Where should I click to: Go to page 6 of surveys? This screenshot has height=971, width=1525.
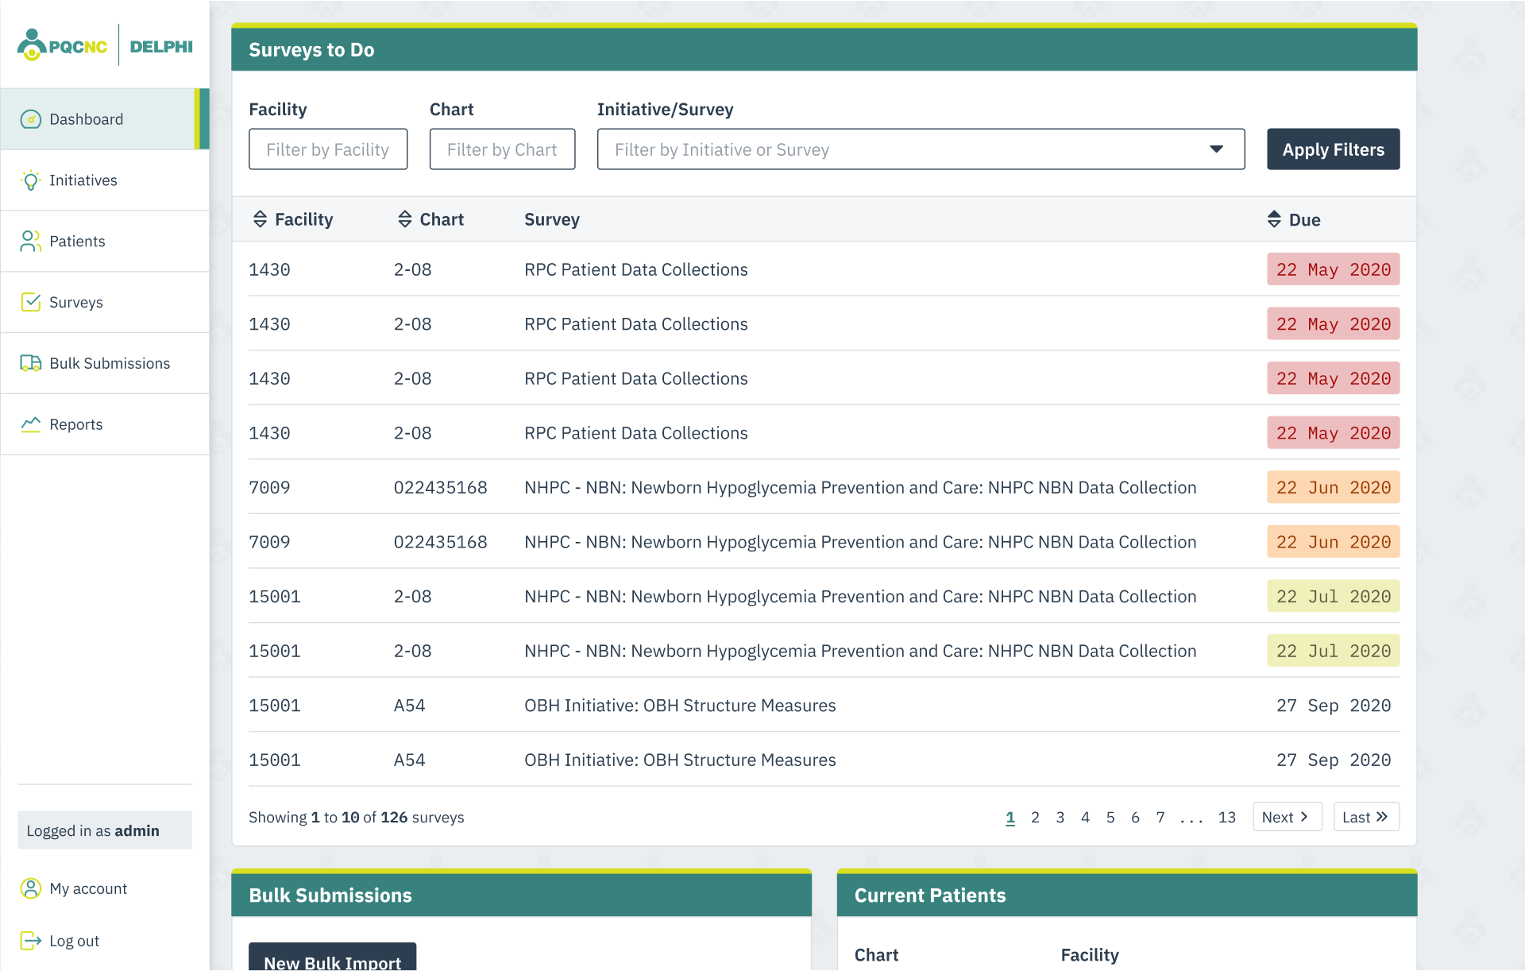click(x=1135, y=817)
